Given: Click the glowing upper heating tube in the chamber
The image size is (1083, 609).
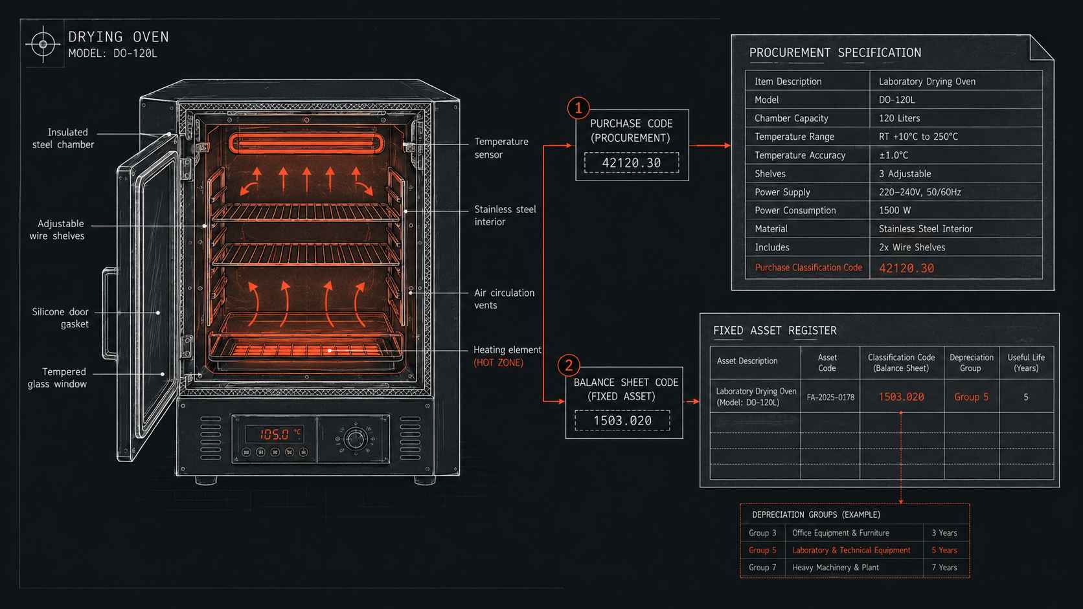Looking at the screenshot, I should [306, 144].
